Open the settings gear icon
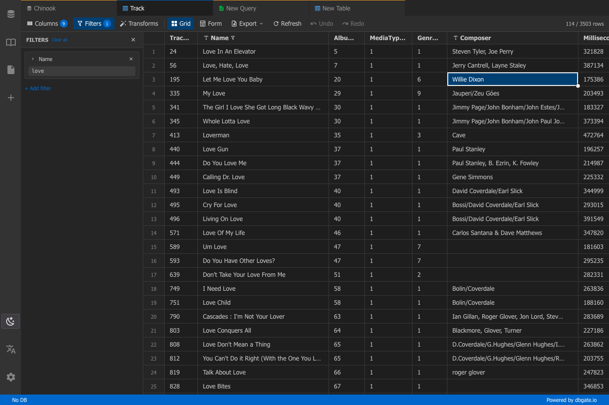The image size is (609, 405). [11, 377]
